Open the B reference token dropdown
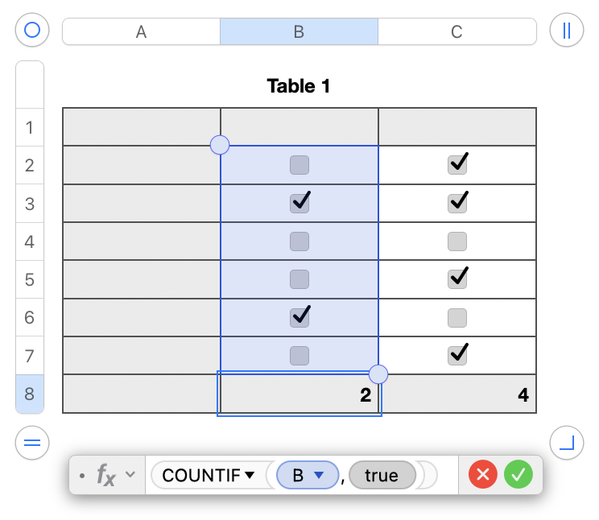The height and width of the screenshot is (520, 599). coord(320,476)
